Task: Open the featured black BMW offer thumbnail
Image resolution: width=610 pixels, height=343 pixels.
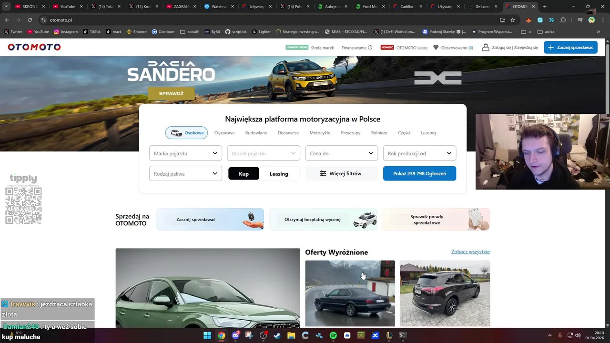Action: tap(350, 293)
